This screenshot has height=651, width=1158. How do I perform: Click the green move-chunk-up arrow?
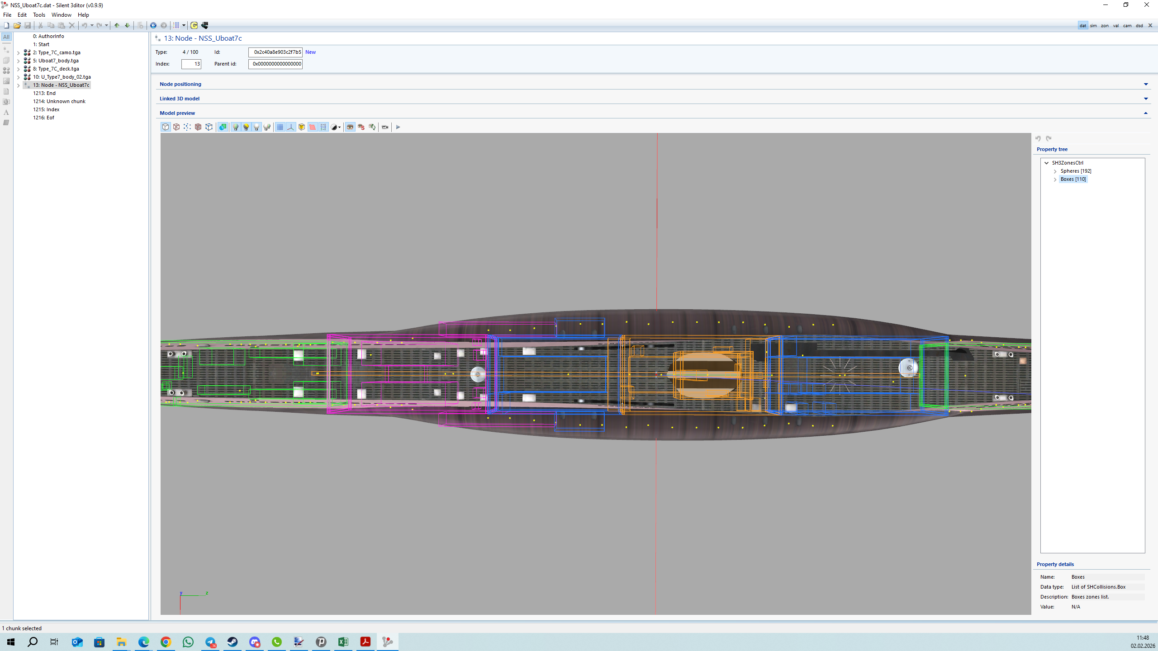point(117,25)
